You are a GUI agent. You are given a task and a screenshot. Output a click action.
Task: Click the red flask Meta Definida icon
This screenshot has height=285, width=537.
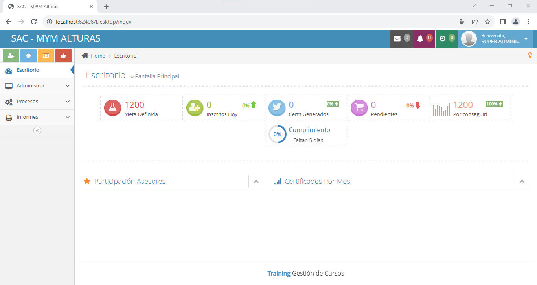(x=113, y=107)
